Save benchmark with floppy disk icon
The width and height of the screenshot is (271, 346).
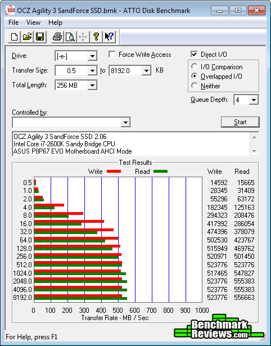coord(40,37)
